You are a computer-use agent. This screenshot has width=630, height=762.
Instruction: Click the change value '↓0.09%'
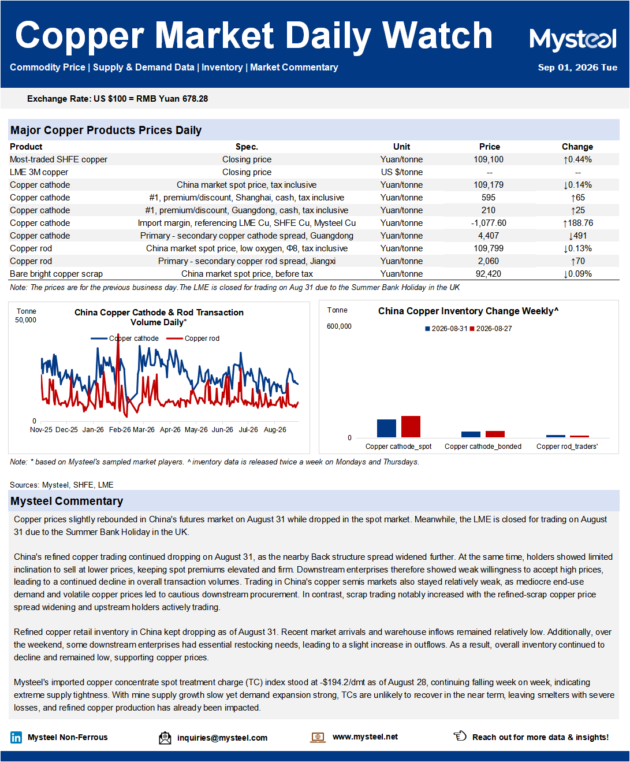point(577,274)
